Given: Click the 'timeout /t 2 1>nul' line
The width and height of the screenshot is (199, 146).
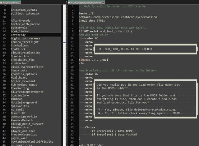Looking at the screenshot, I should coord(93,59).
